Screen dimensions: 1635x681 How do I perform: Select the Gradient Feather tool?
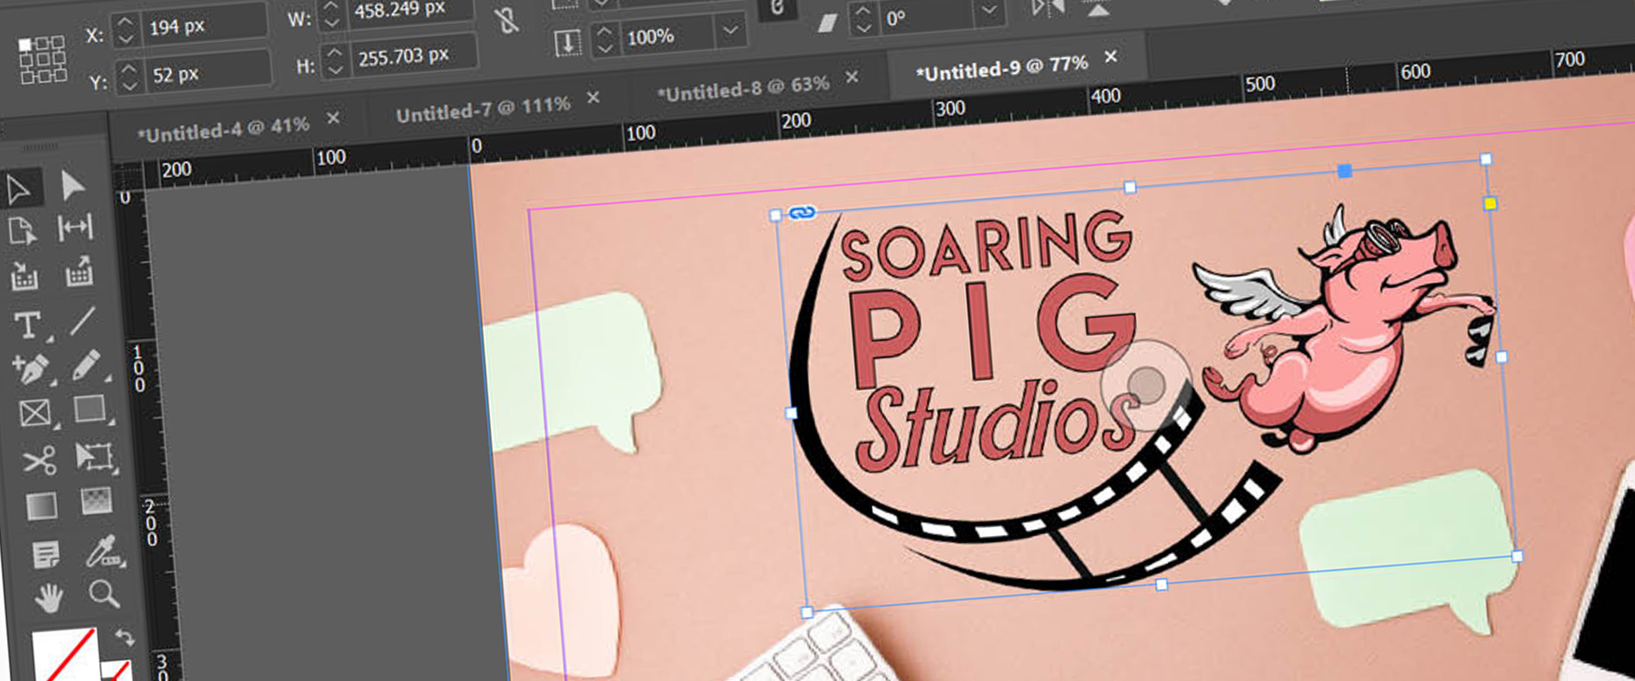coord(96,501)
